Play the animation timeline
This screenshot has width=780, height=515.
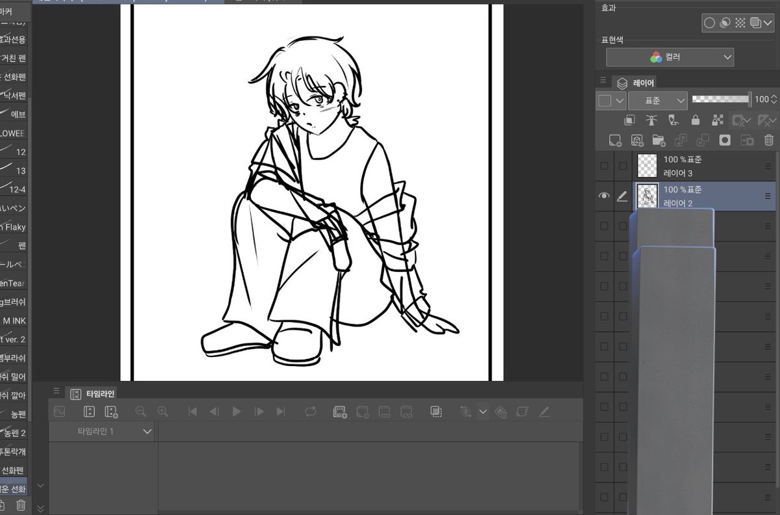(237, 412)
